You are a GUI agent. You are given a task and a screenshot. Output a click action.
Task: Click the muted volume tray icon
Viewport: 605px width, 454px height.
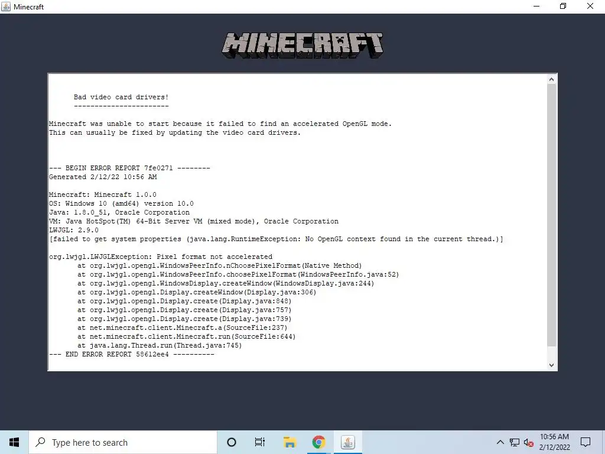(529, 442)
